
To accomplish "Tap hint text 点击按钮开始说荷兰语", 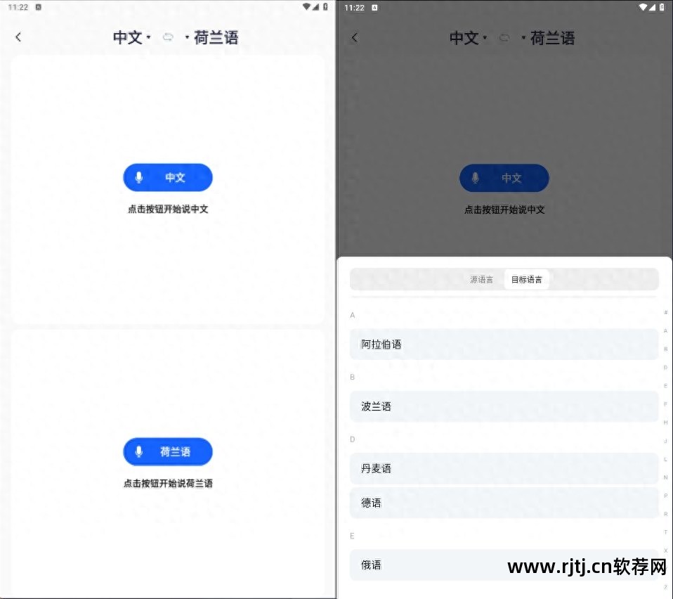I will [x=168, y=484].
